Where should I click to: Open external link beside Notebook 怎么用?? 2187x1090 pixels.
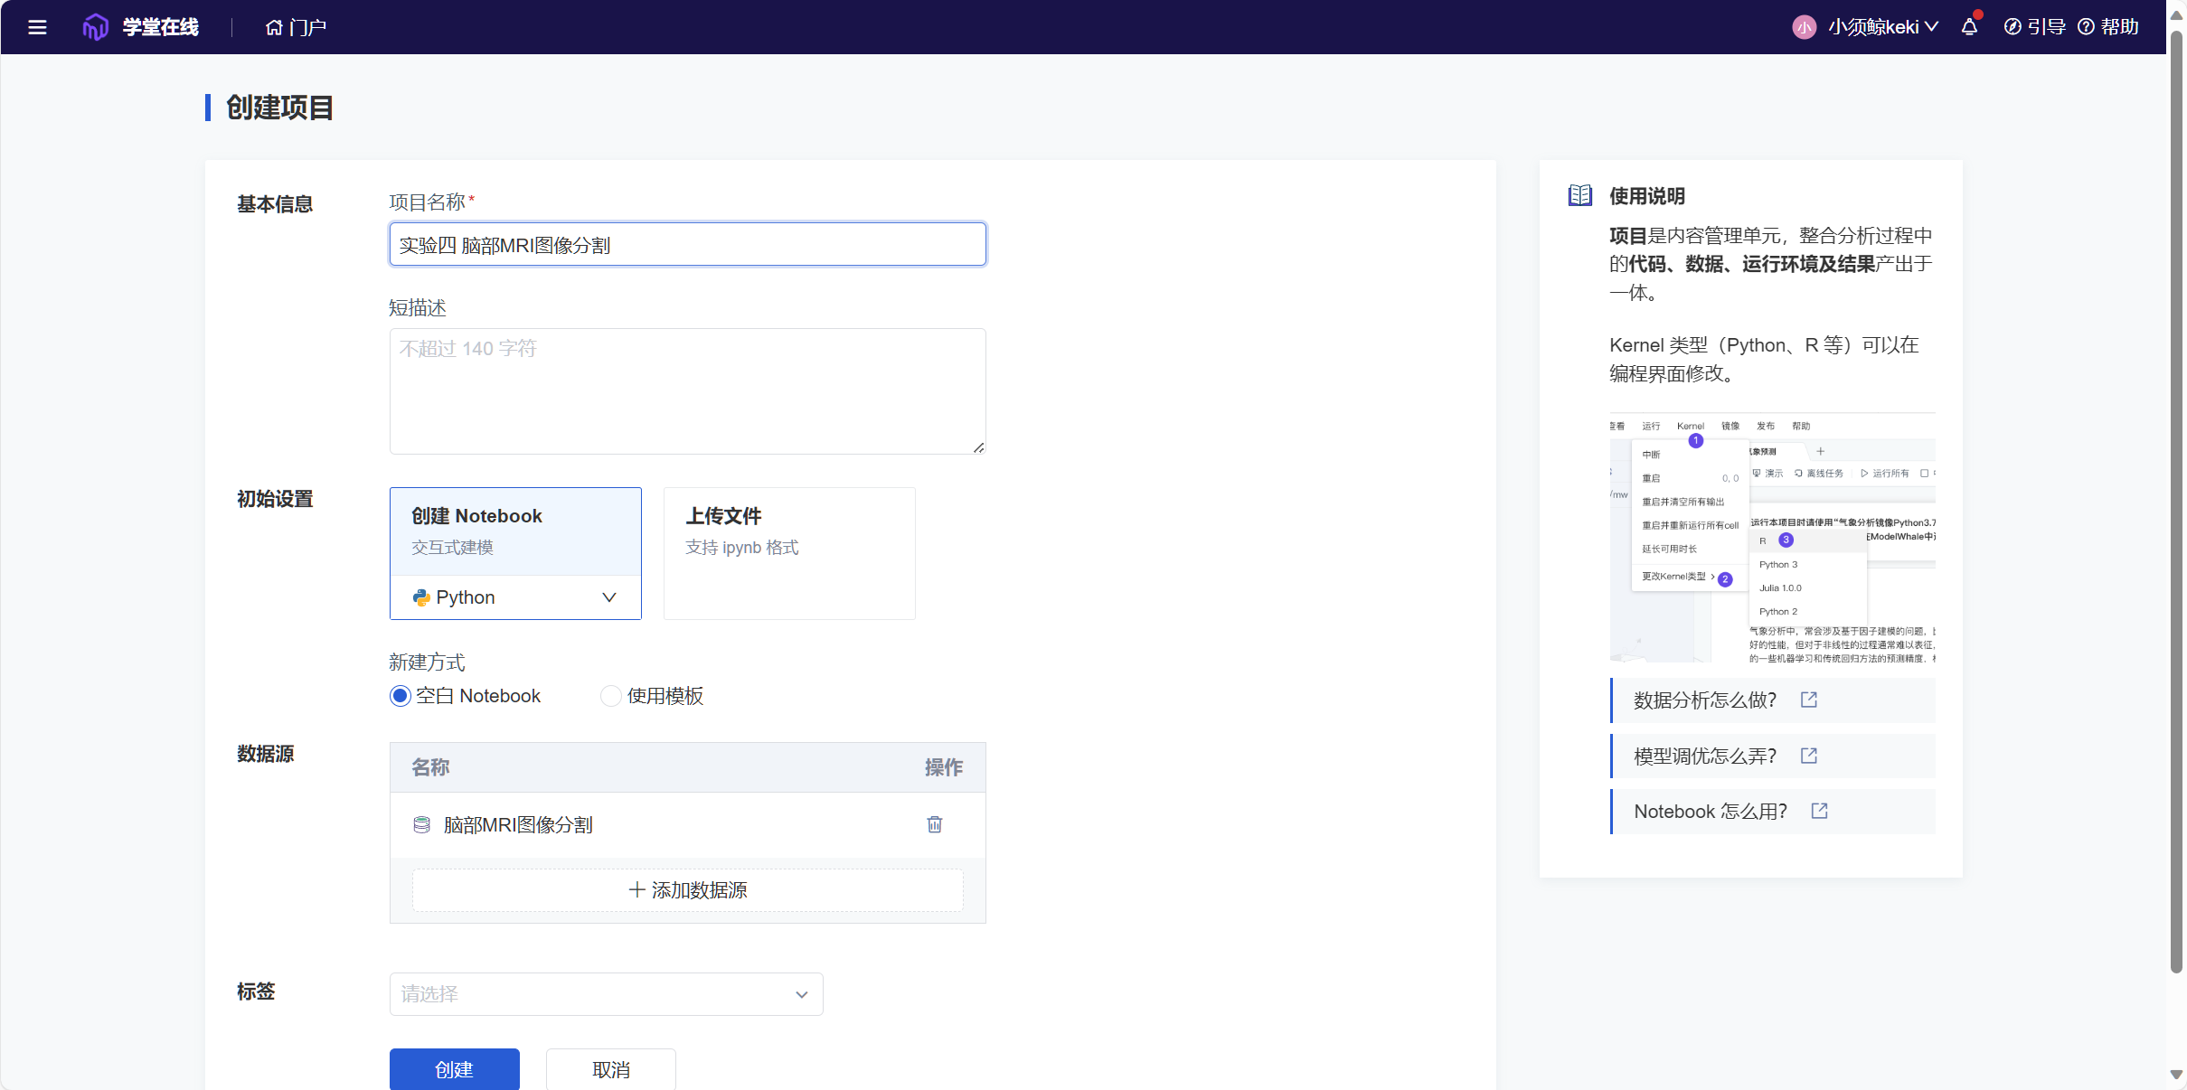1819,811
